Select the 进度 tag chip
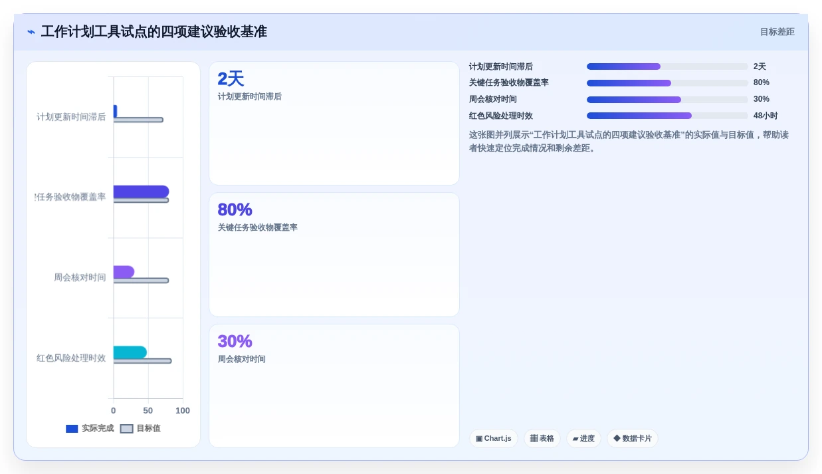The width and height of the screenshot is (822, 474). pos(583,439)
